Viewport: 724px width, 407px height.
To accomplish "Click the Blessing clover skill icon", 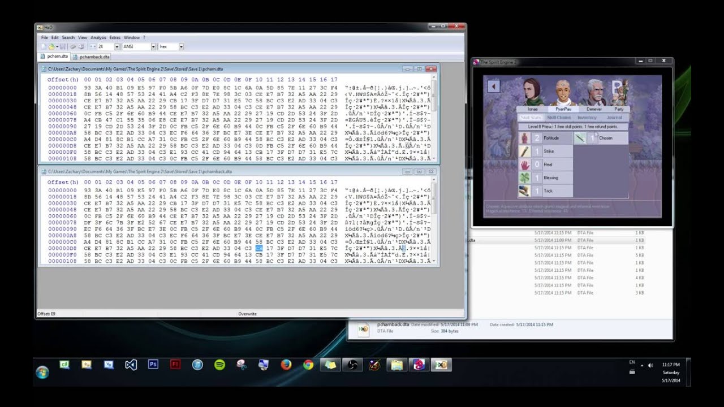I will (x=524, y=177).
